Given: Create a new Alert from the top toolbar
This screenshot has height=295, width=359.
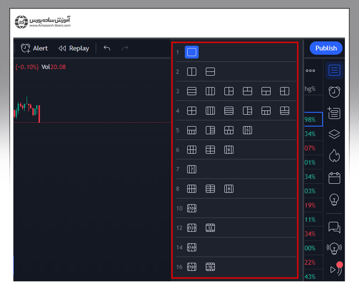Looking at the screenshot, I should coord(34,48).
